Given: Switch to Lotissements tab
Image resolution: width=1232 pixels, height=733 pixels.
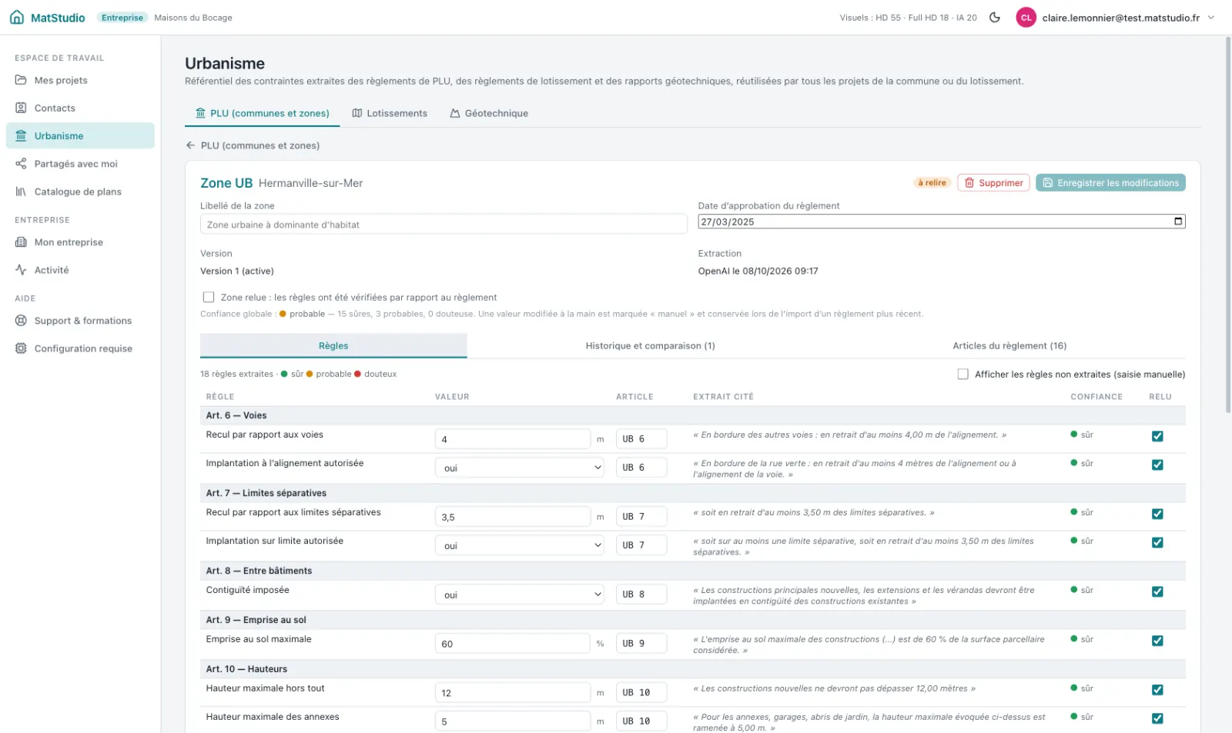Looking at the screenshot, I should click(x=390, y=113).
